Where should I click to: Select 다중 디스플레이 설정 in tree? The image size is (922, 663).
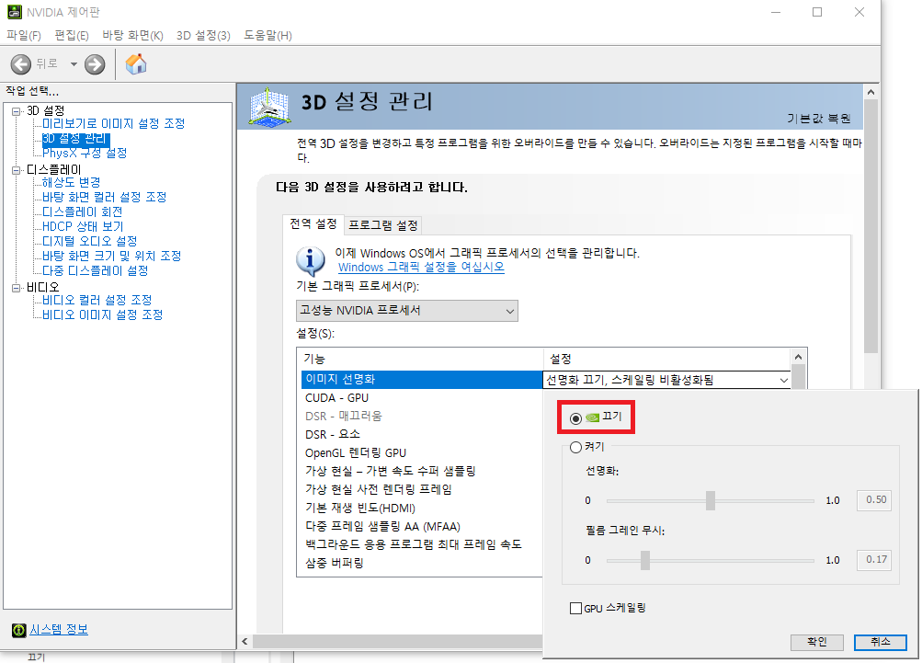point(95,270)
